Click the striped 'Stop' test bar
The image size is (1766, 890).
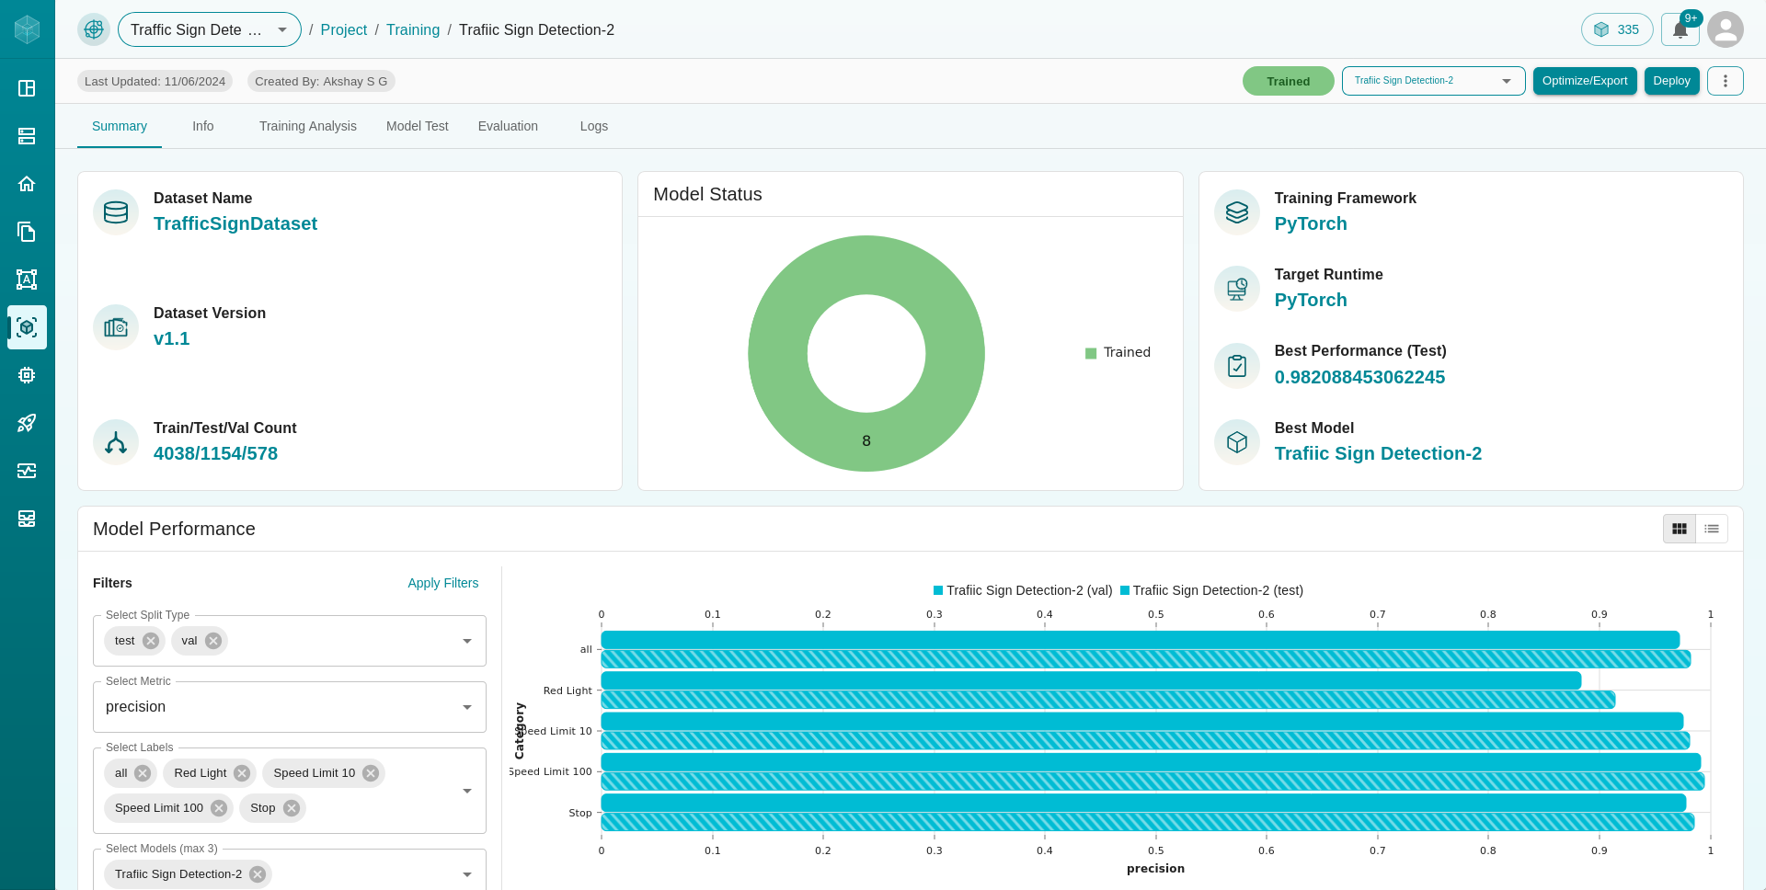1148,822
